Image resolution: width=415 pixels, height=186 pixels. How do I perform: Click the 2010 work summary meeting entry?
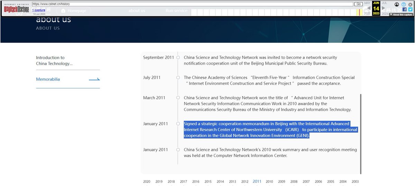[270, 153]
